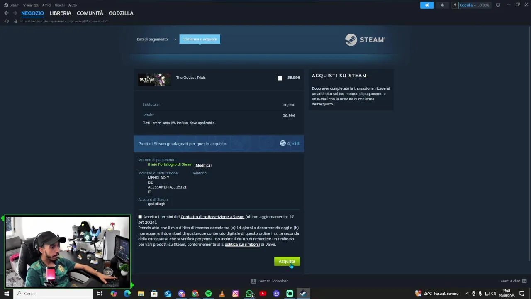Click the 4,514 Steam points value
Screen dimensions: 531x299
coord(293,143)
